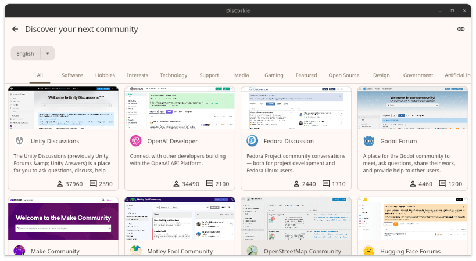Open the Gaming tab

point(274,75)
